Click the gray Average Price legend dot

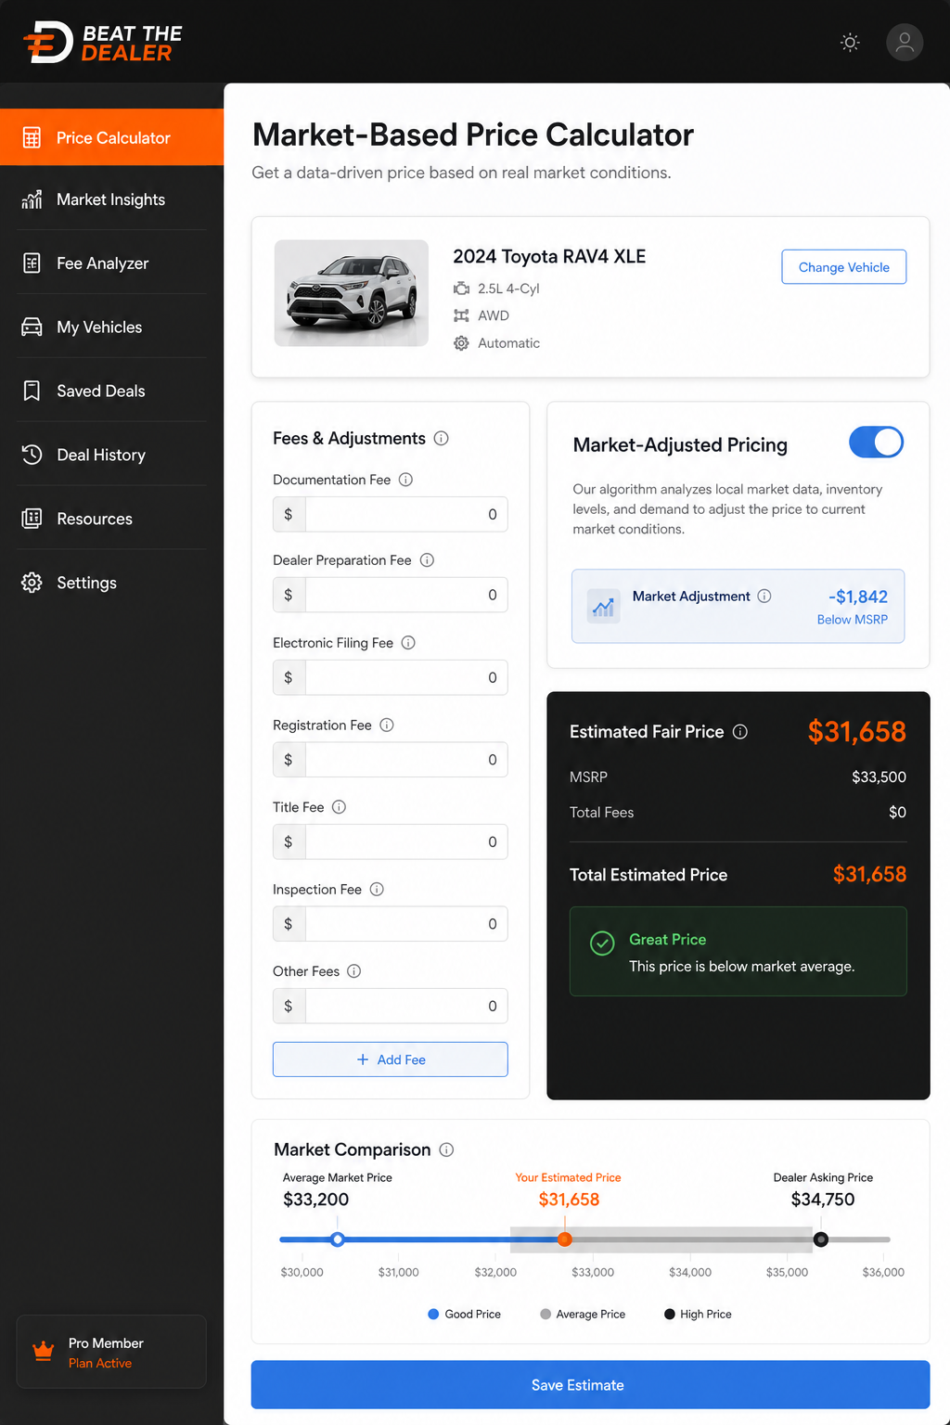coord(546,1314)
